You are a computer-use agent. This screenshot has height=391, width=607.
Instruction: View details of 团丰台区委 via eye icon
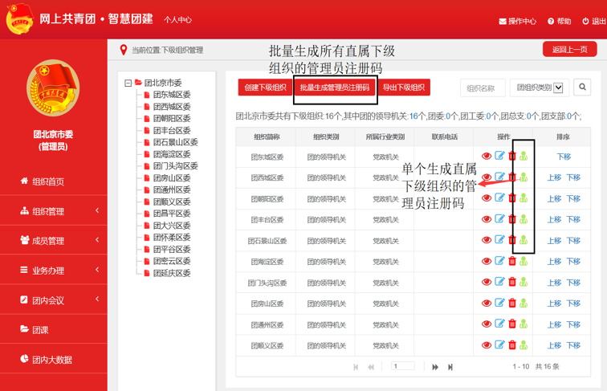pos(487,219)
